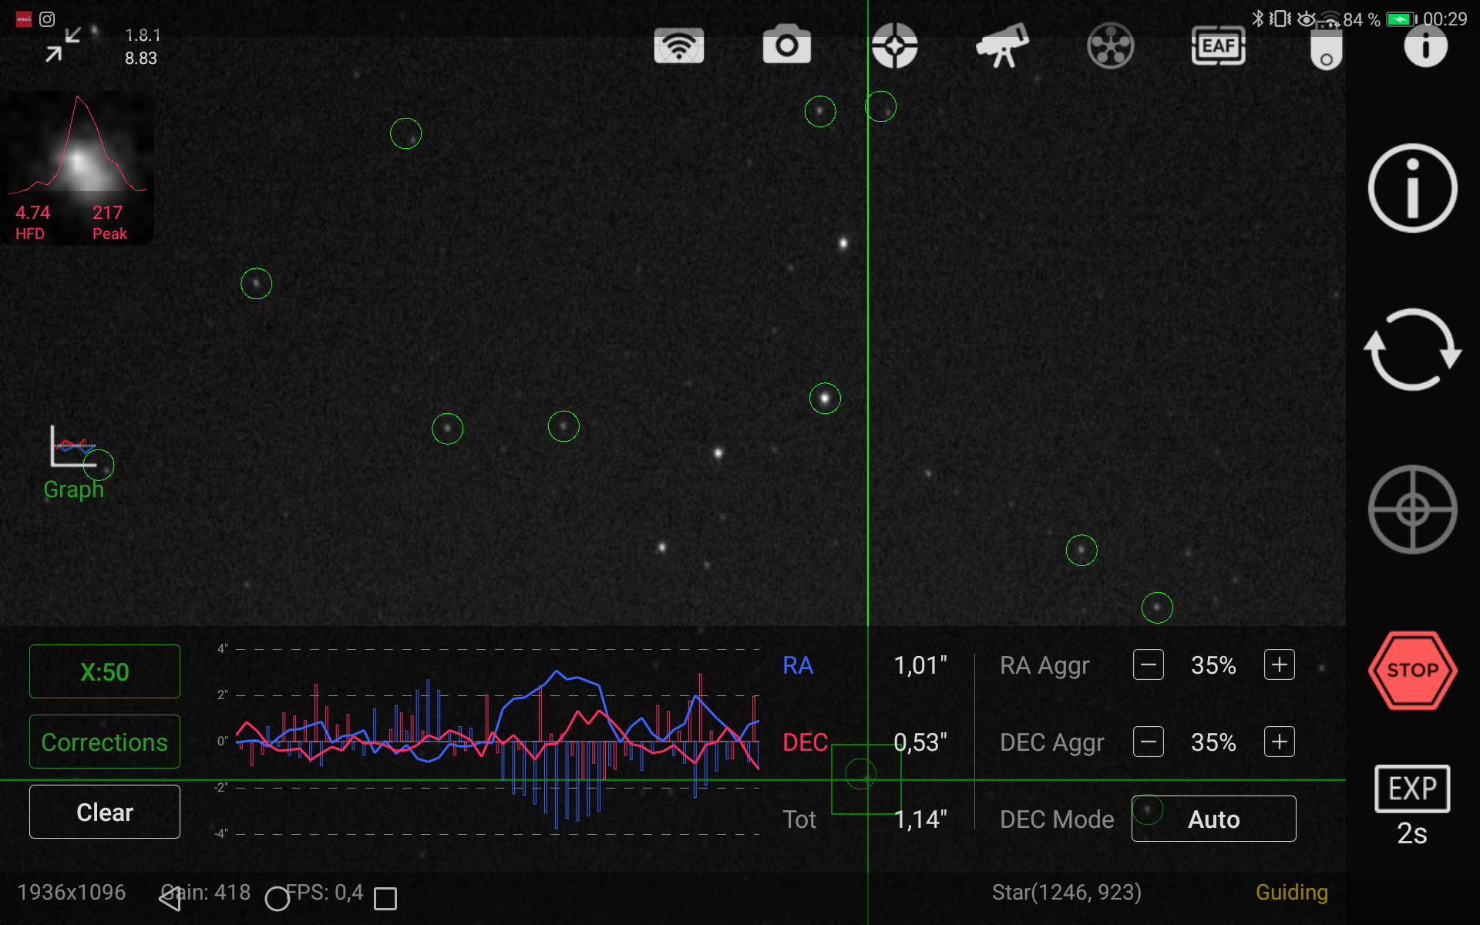This screenshot has height=925, width=1480.
Task: Tap the Bluetooth status icon
Action: tap(1258, 18)
